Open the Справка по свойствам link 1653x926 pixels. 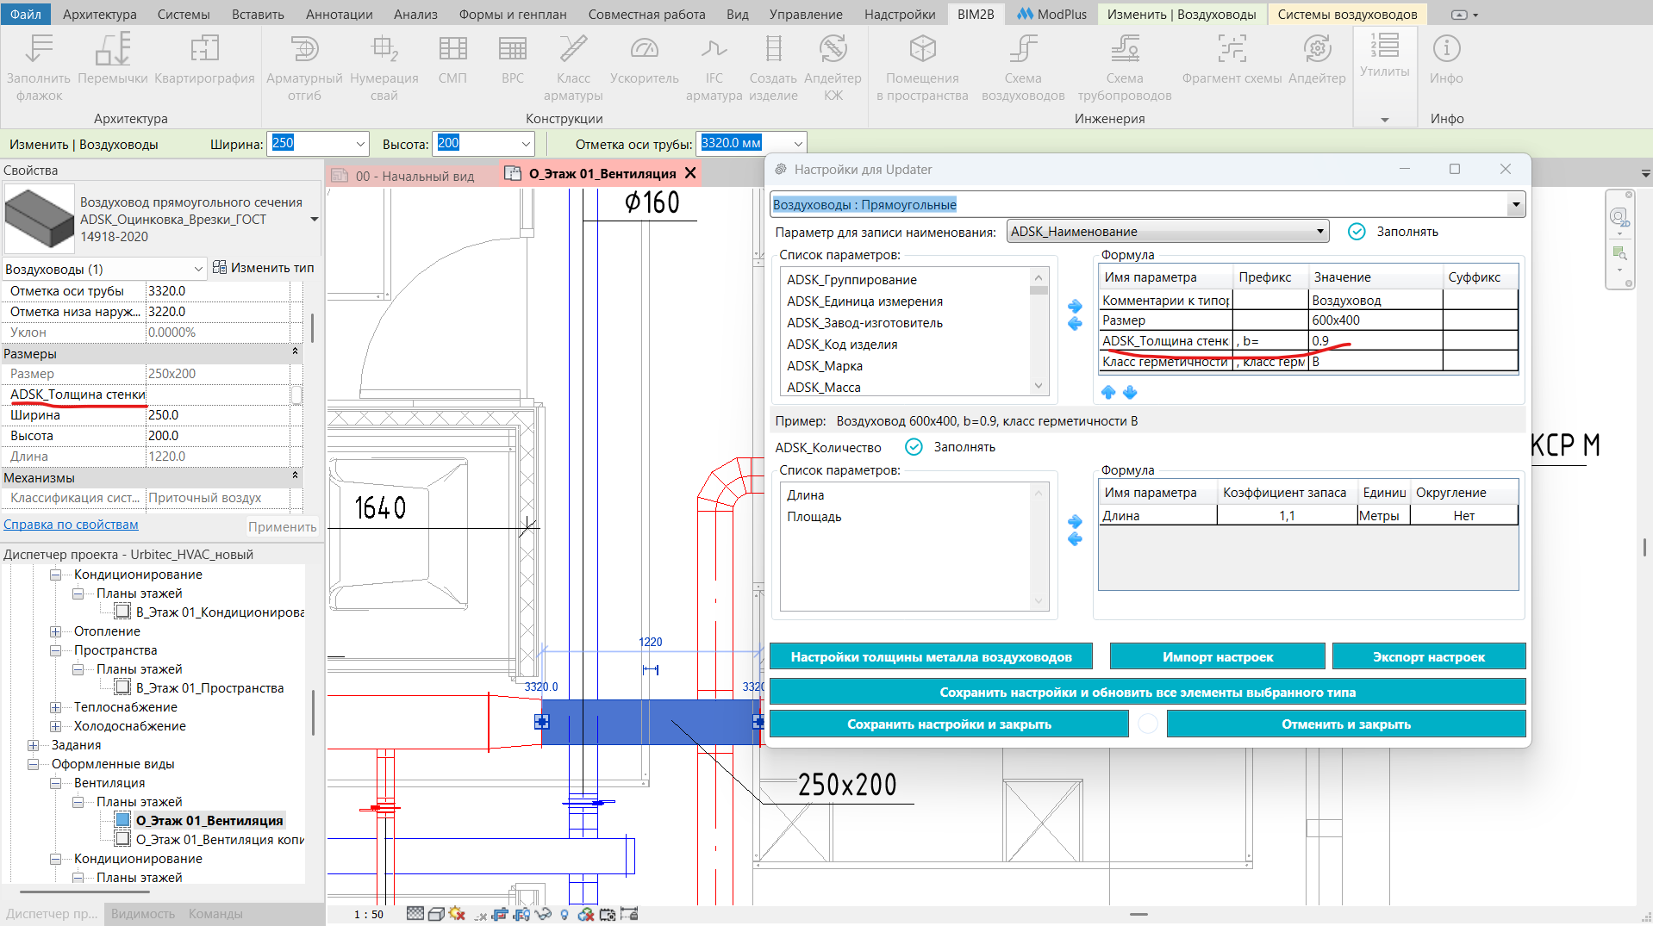click(x=71, y=525)
